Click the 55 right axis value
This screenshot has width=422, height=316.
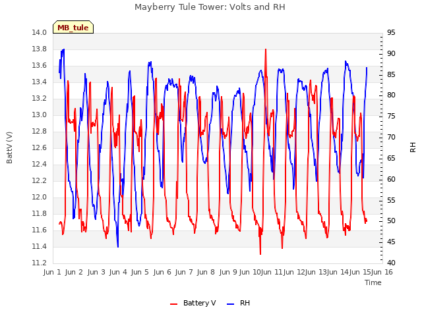[391, 200]
